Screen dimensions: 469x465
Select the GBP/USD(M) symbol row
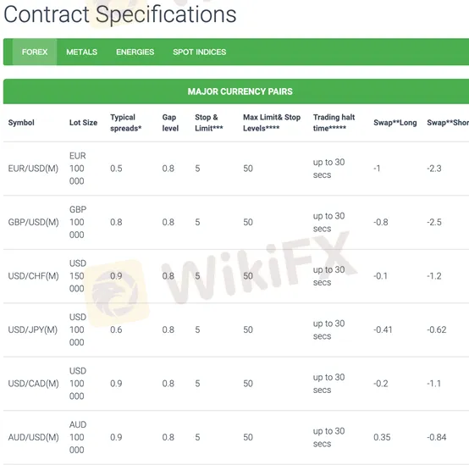(236, 222)
